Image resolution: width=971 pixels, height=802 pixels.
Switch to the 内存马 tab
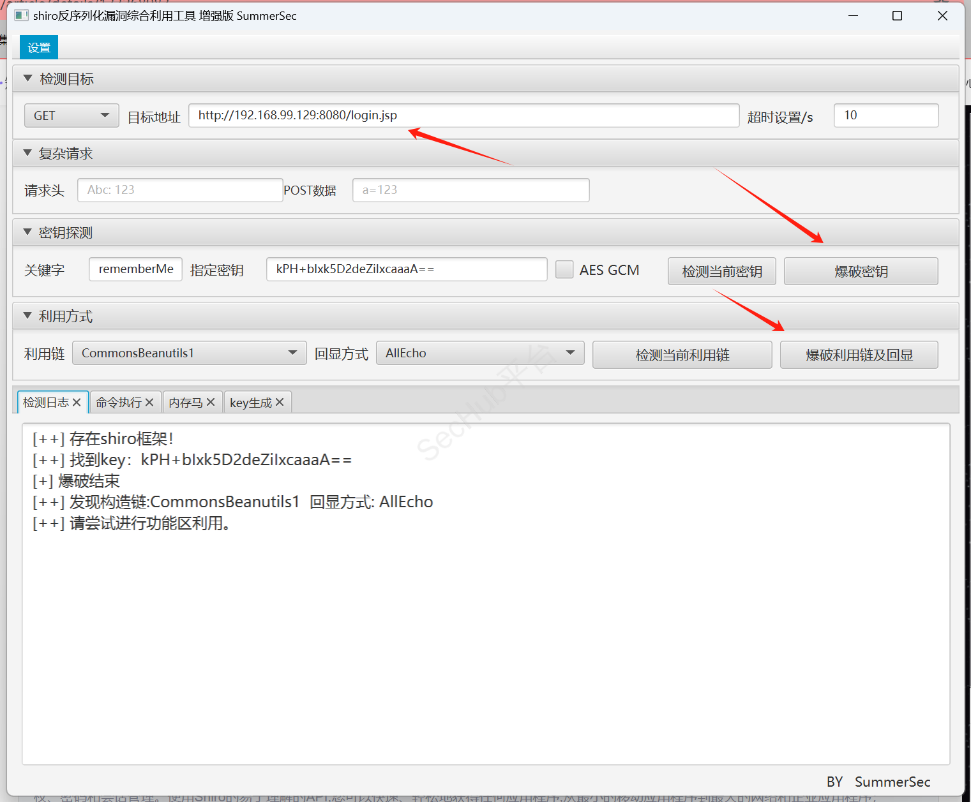click(185, 403)
